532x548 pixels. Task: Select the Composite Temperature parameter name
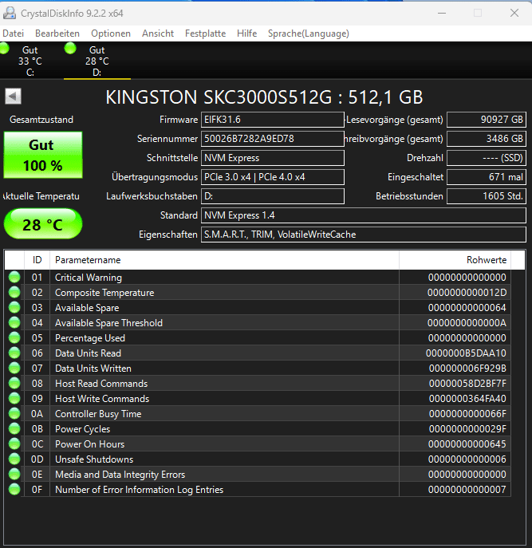click(x=104, y=293)
